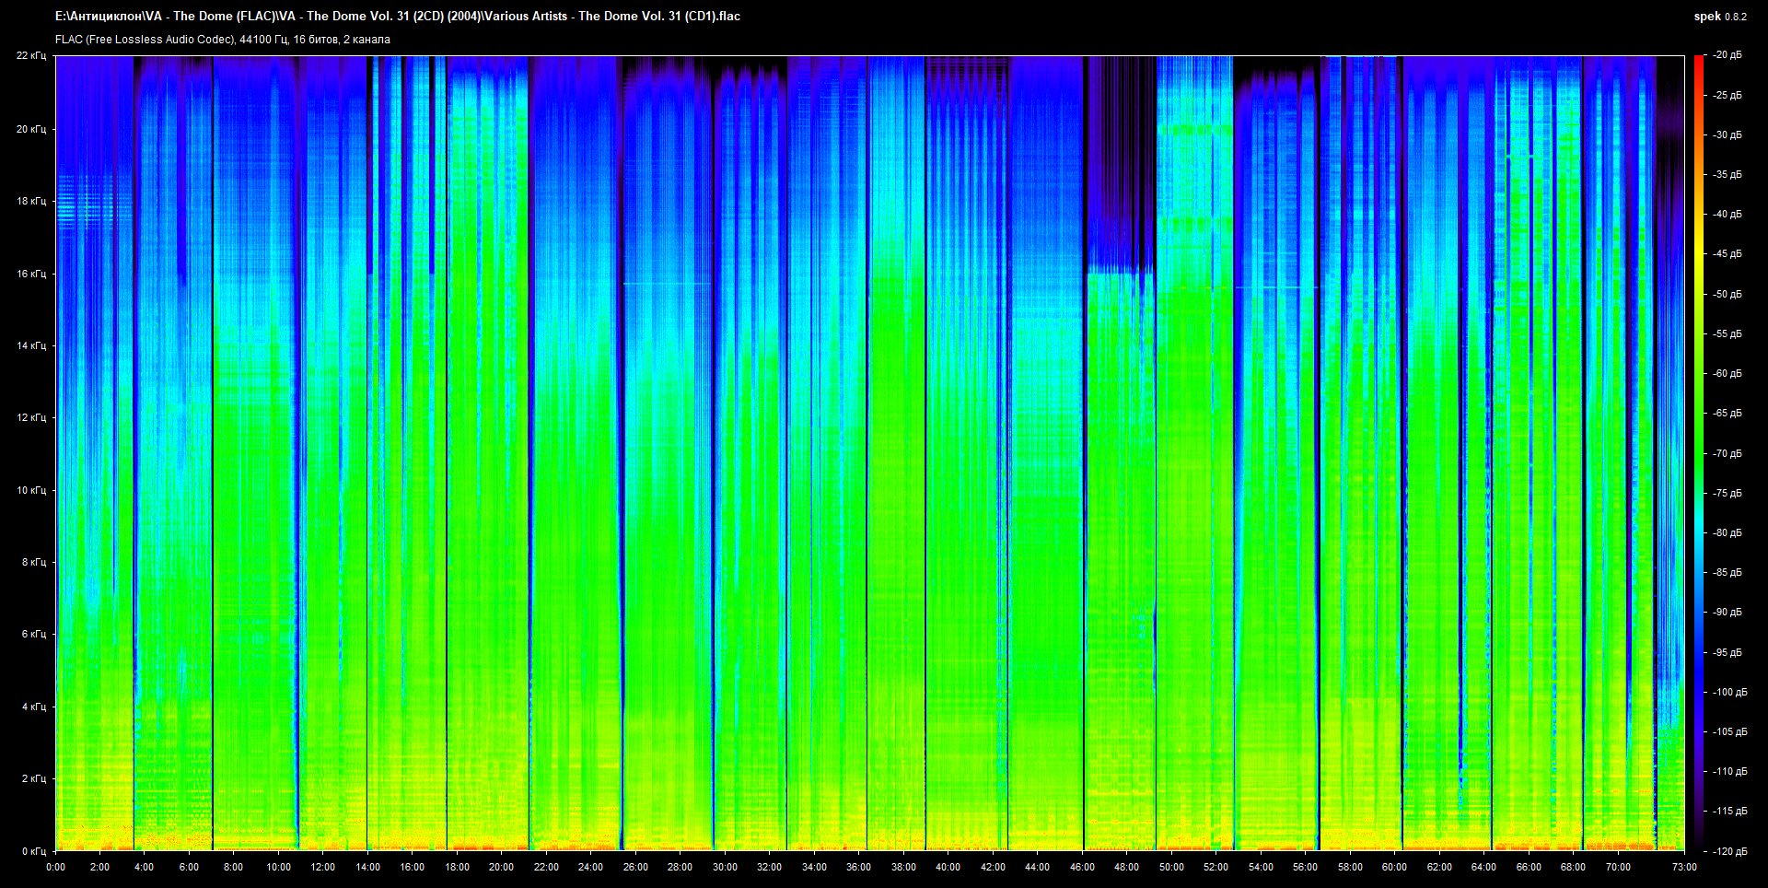The width and height of the screenshot is (1768, 888).
Task: Click the -120 дБ scale label
Action: click(x=1728, y=851)
